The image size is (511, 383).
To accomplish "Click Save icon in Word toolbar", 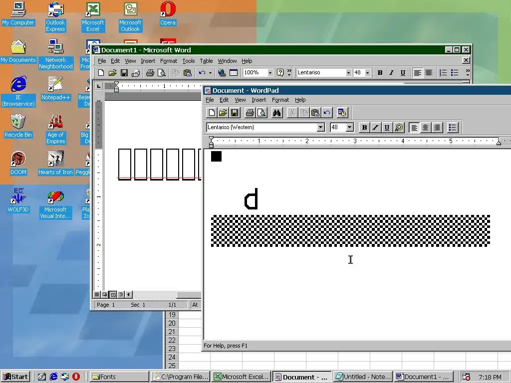I will point(124,73).
